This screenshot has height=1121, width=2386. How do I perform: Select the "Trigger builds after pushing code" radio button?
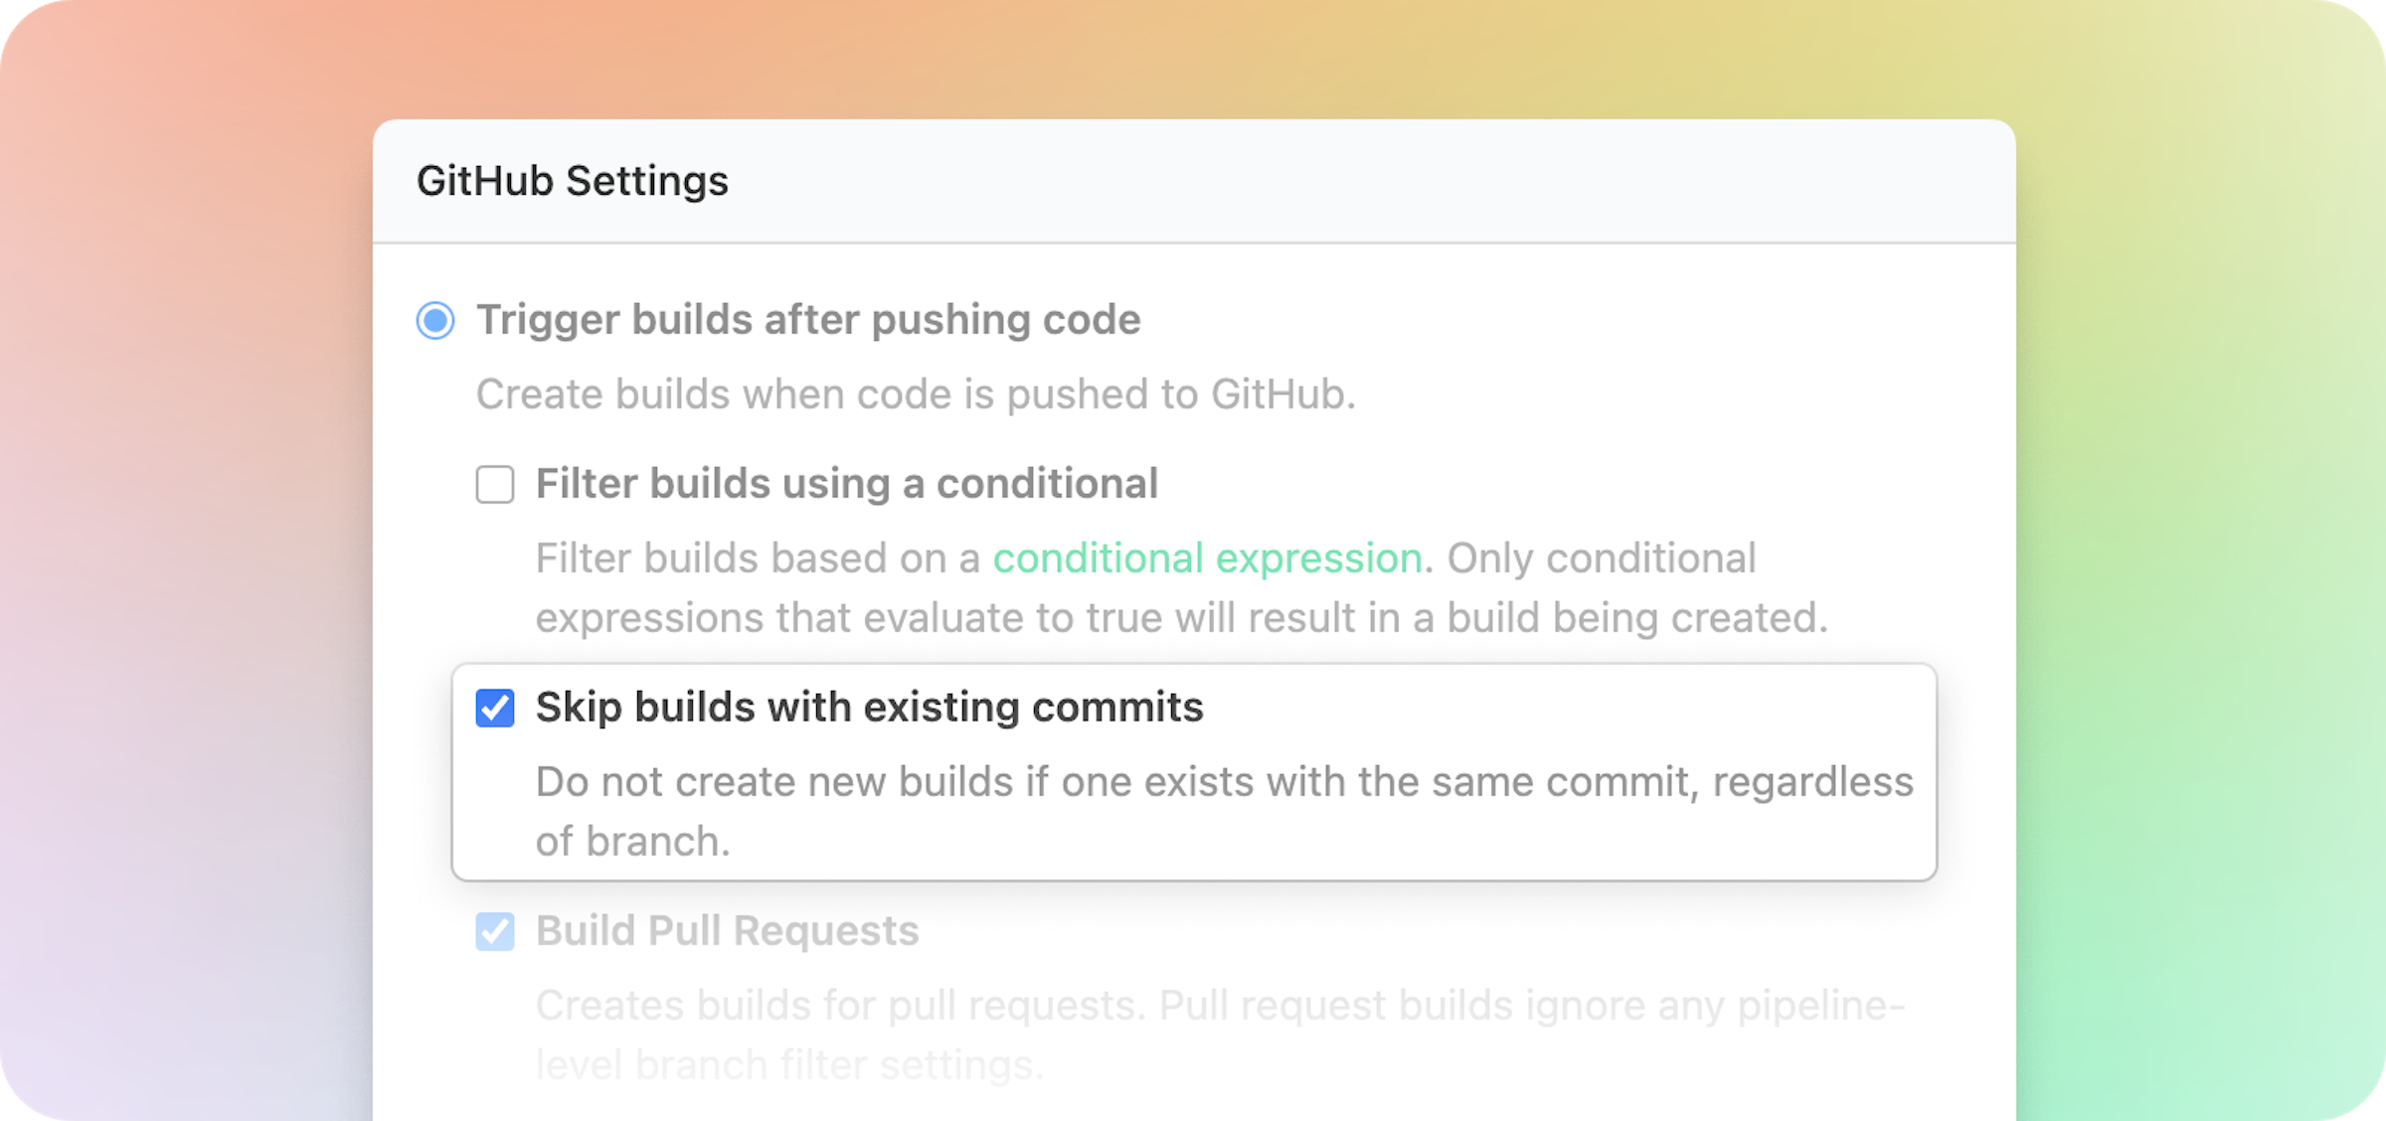(434, 321)
